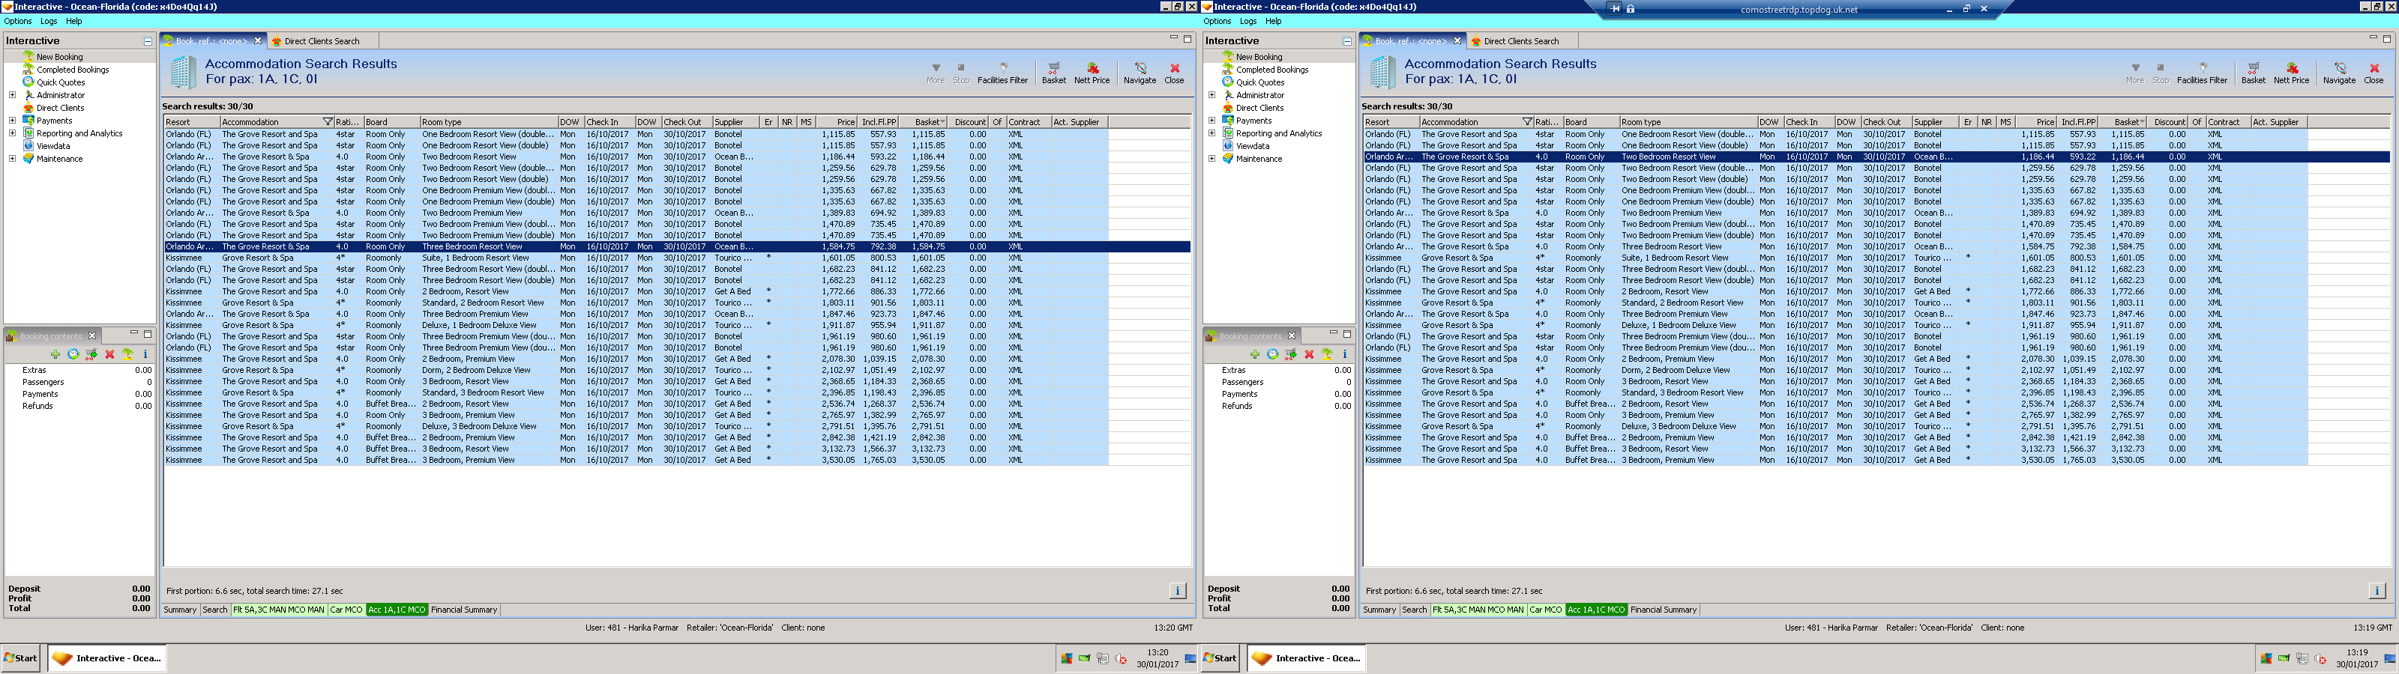Screen dimensions: 2399x674
Task: Click the pin icon on remote desktop bar
Action: (1615, 8)
